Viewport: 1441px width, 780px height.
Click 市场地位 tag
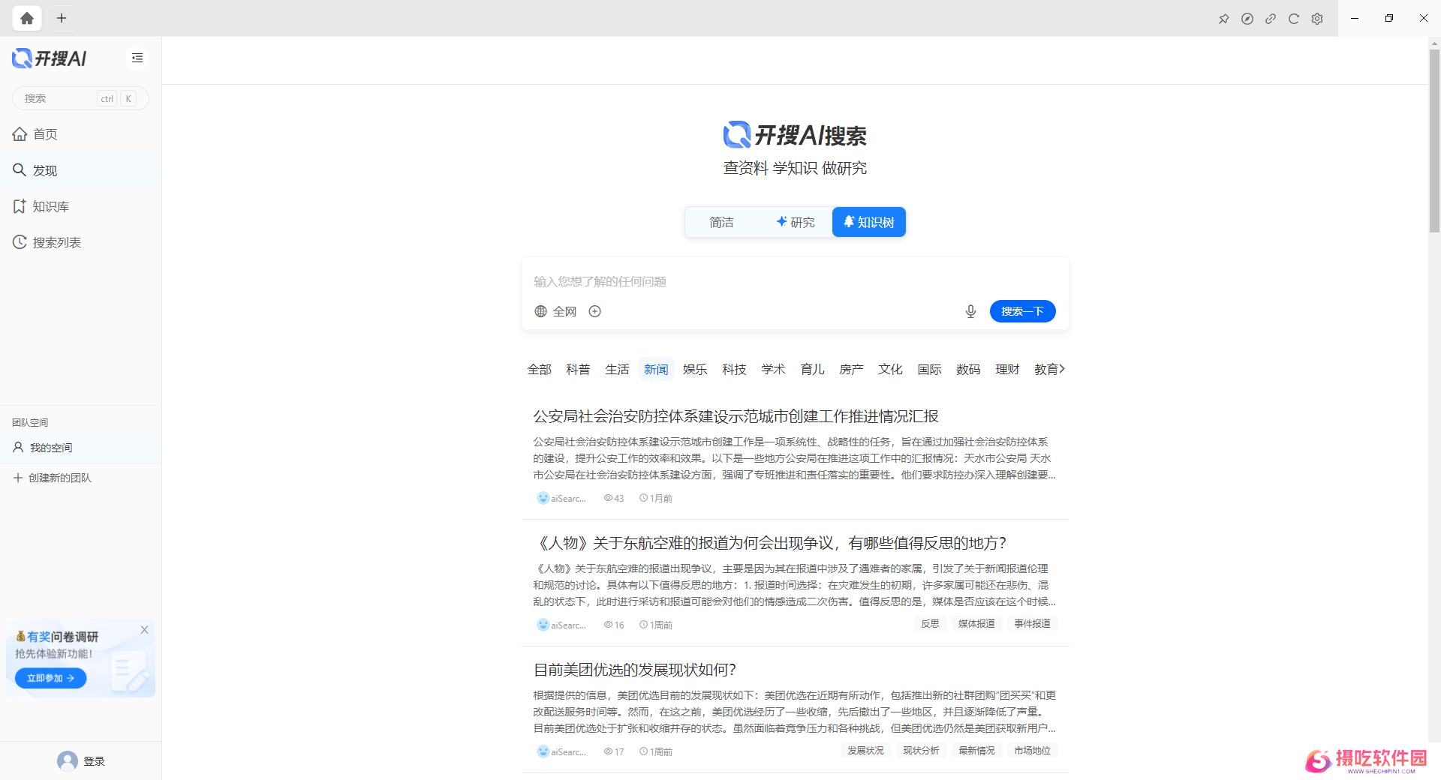coord(1032,751)
